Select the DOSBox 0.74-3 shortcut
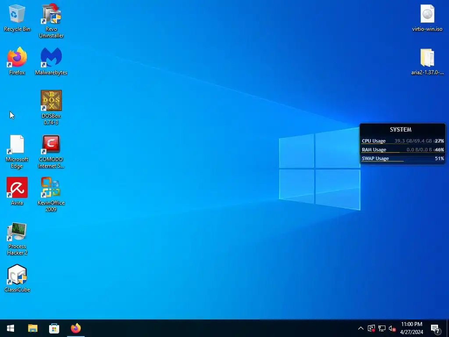 (51, 108)
